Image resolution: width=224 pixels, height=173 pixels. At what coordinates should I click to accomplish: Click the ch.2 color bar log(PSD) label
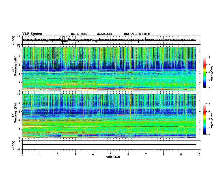pyautogui.click(x=212, y=120)
